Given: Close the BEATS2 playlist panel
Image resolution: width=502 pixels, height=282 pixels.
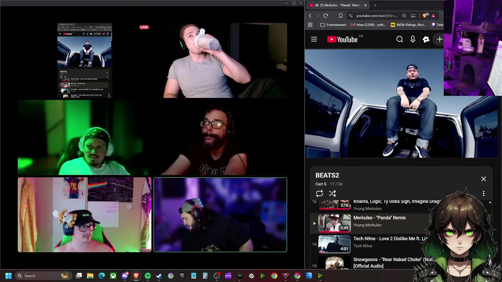Looking at the screenshot, I should pyautogui.click(x=484, y=179).
